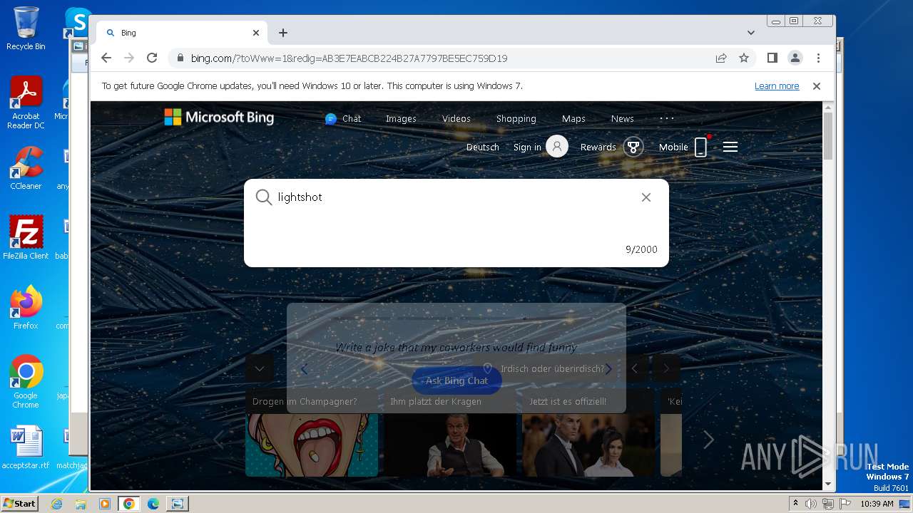Reload the Bing page
Screen dimensions: 913x513
pyautogui.click(x=152, y=58)
